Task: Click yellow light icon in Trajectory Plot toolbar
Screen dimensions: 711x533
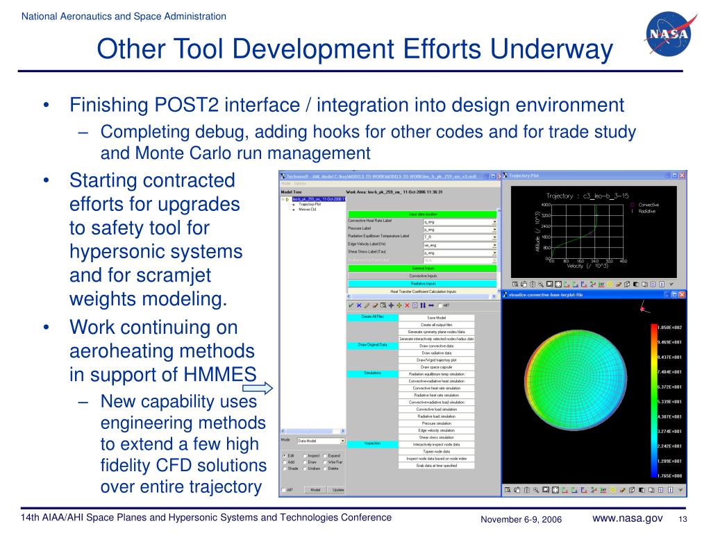Action: (x=610, y=284)
